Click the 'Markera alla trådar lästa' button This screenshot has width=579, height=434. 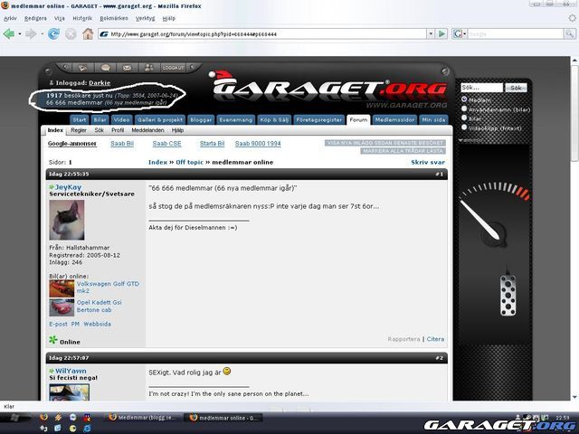(403, 151)
